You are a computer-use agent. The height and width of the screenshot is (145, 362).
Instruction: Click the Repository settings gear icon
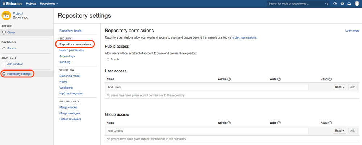point(4,74)
